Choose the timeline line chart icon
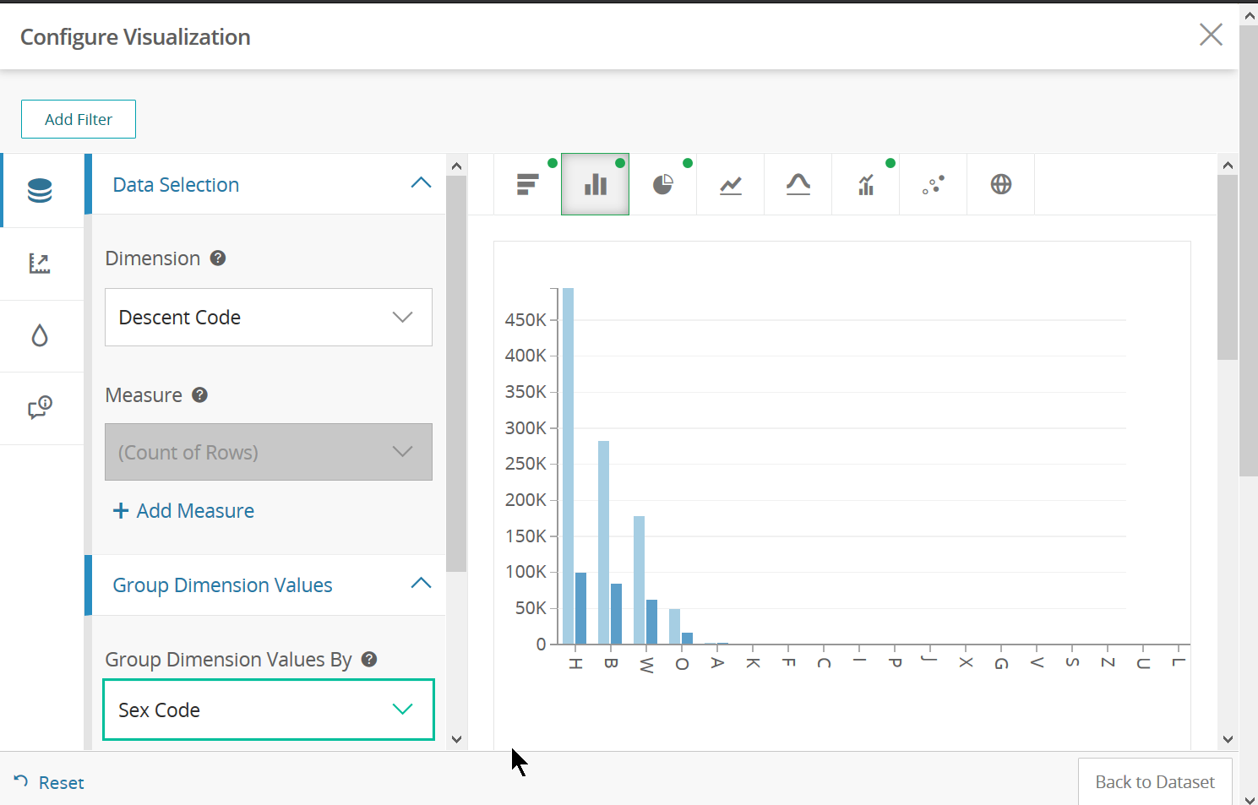This screenshot has width=1258, height=805. (731, 184)
